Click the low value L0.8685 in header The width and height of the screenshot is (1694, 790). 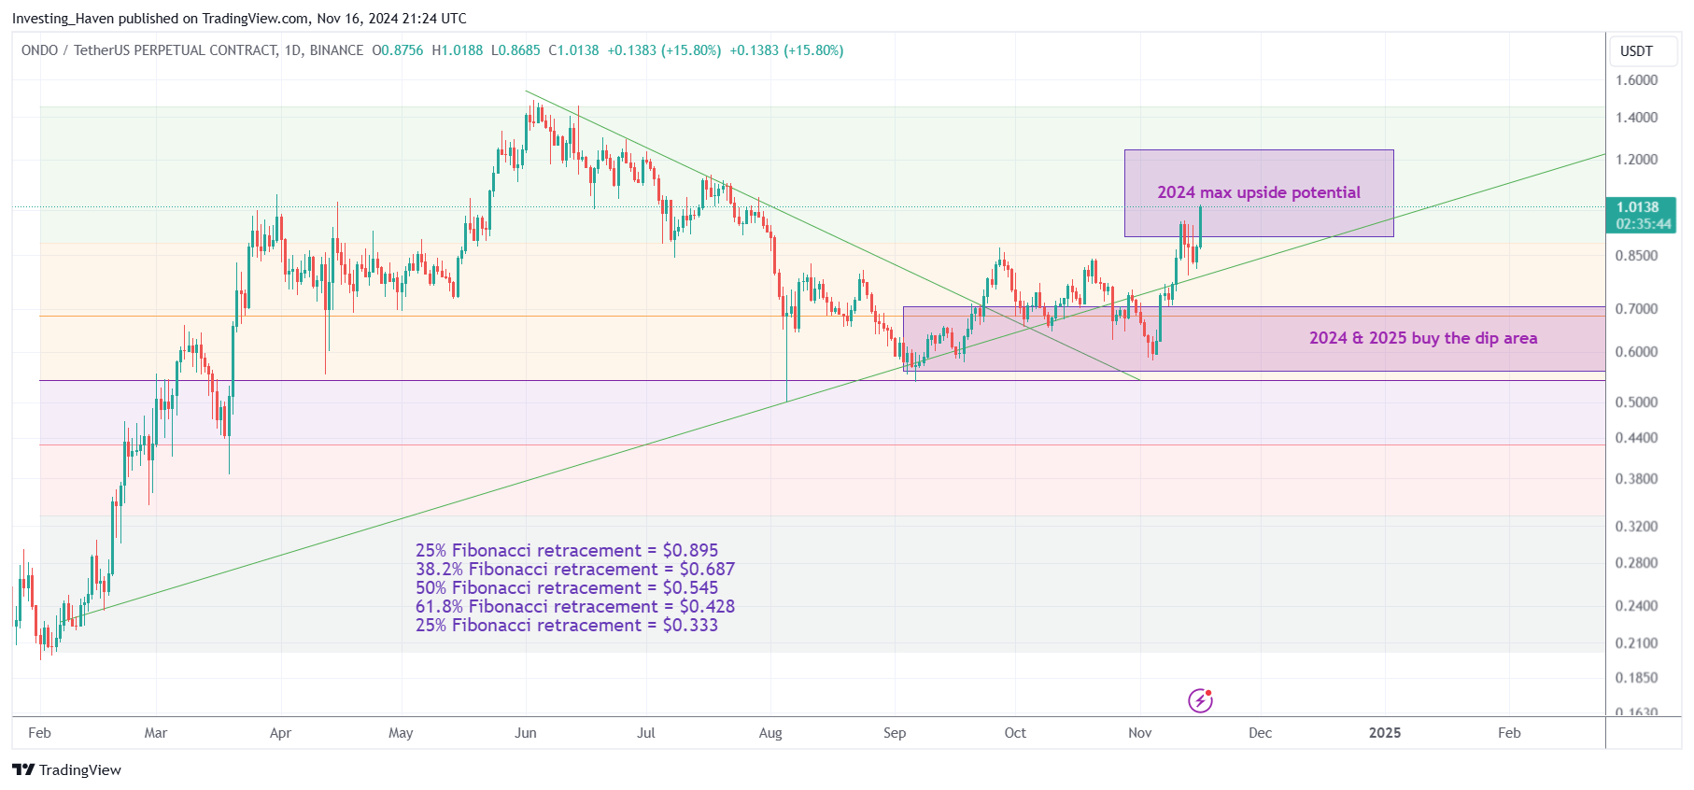pos(515,50)
